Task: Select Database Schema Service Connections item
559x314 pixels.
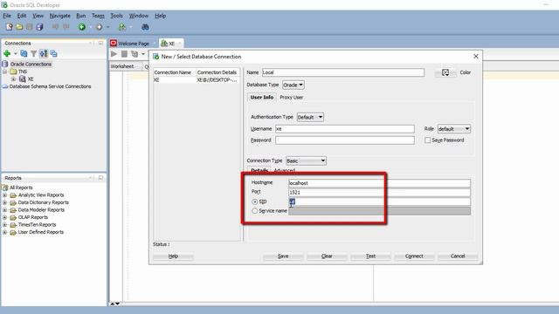Action: point(50,86)
